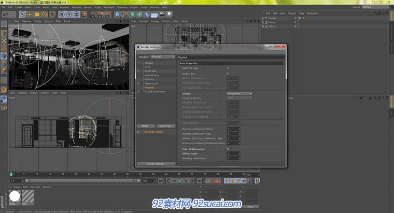Select the white sphere material thumbnail

coord(15,196)
